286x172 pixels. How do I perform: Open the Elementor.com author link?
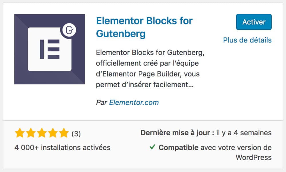tap(134, 102)
